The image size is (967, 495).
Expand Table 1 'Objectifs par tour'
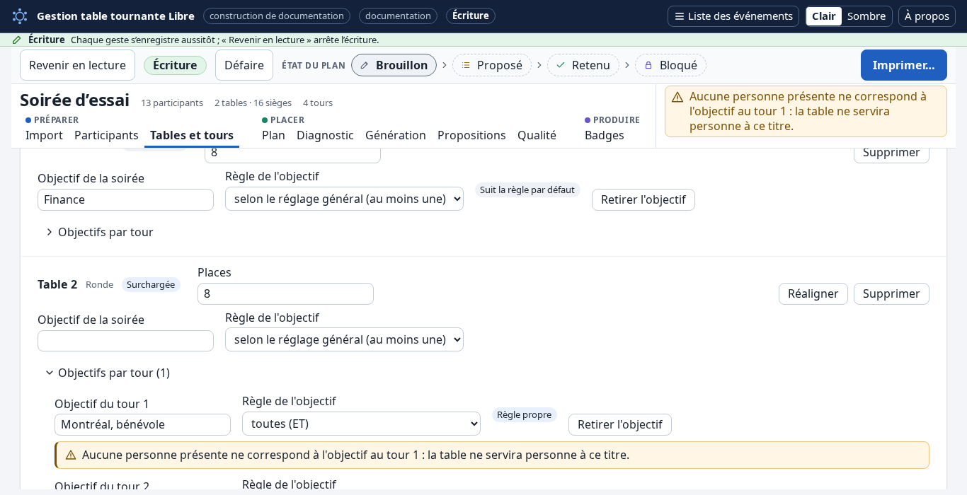point(99,232)
